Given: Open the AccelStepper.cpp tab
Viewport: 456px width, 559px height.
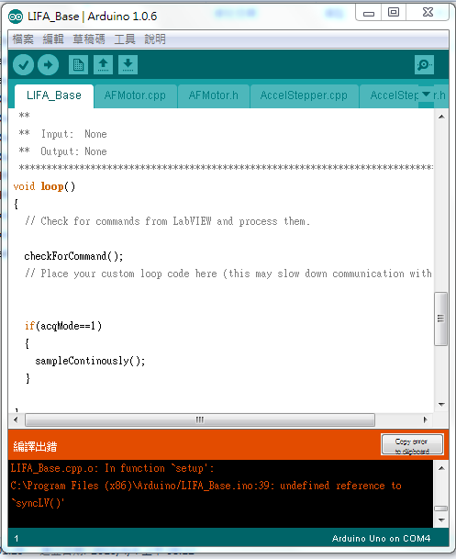Looking at the screenshot, I should point(304,95).
